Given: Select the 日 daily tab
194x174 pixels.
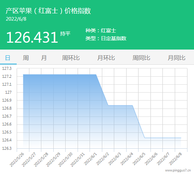Looking at the screenshot, I should (8, 58).
